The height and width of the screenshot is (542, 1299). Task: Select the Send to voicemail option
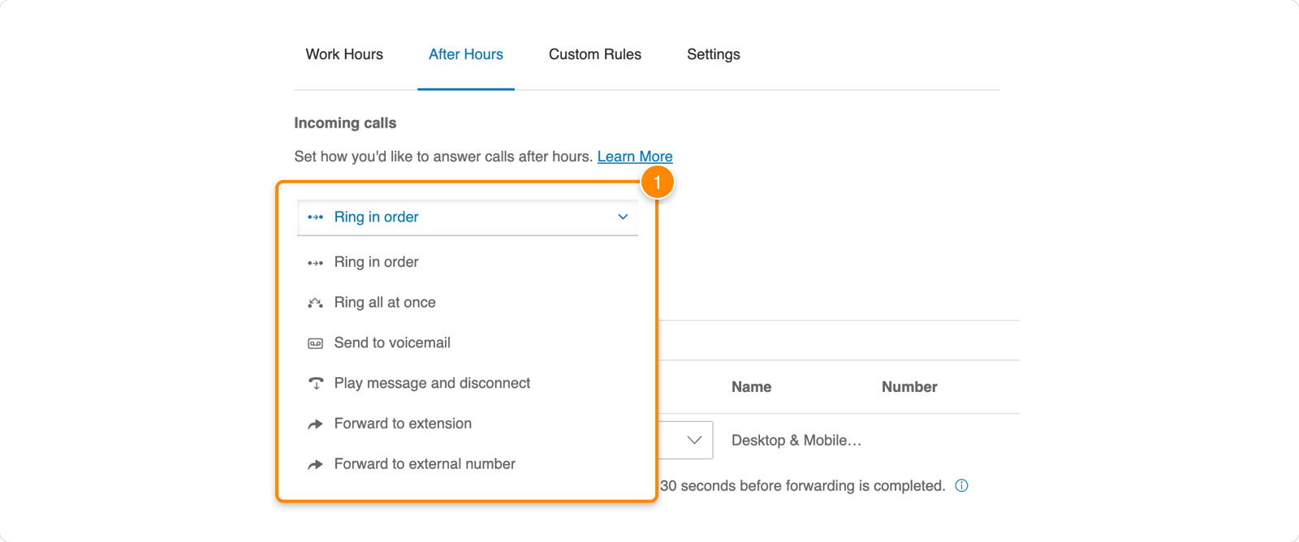392,342
